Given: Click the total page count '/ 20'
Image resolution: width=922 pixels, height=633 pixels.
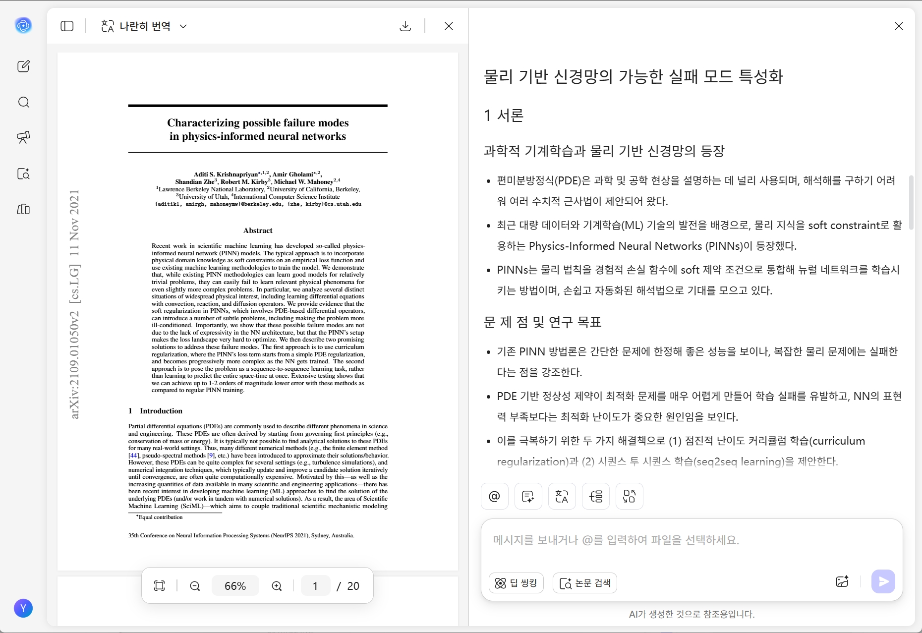Looking at the screenshot, I should [348, 586].
